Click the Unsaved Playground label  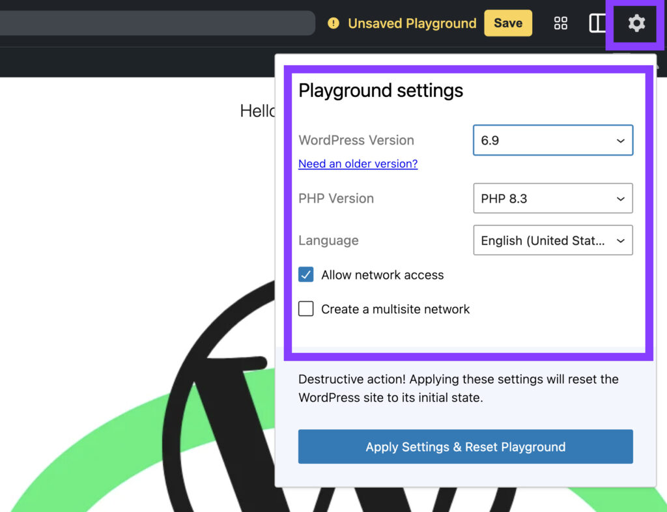[x=412, y=23]
